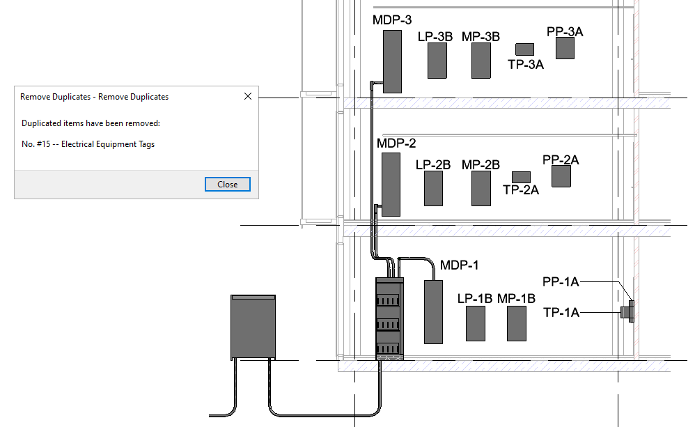Select the PP-3A tag label
The height and width of the screenshot is (427, 695).
click(x=565, y=32)
